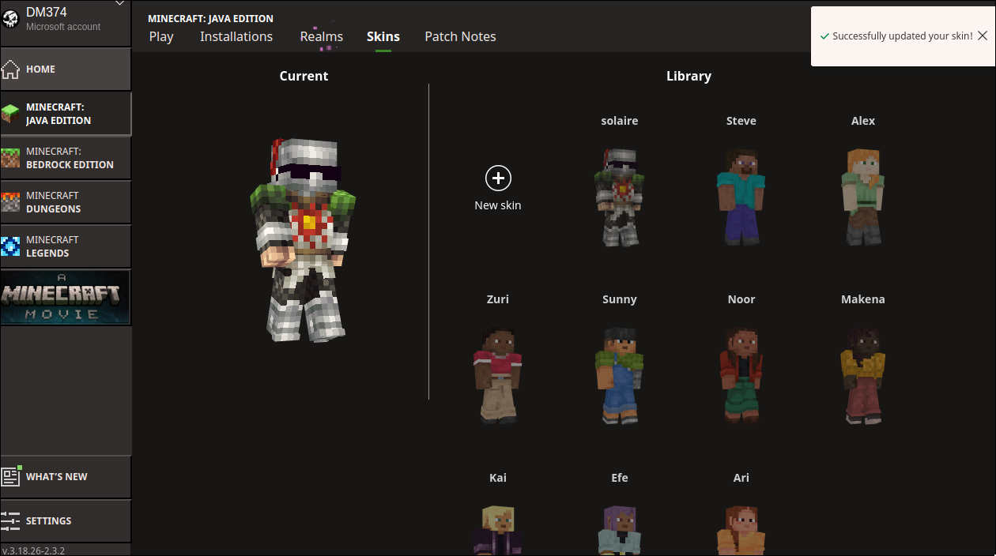Click the Efe name label

click(620, 478)
